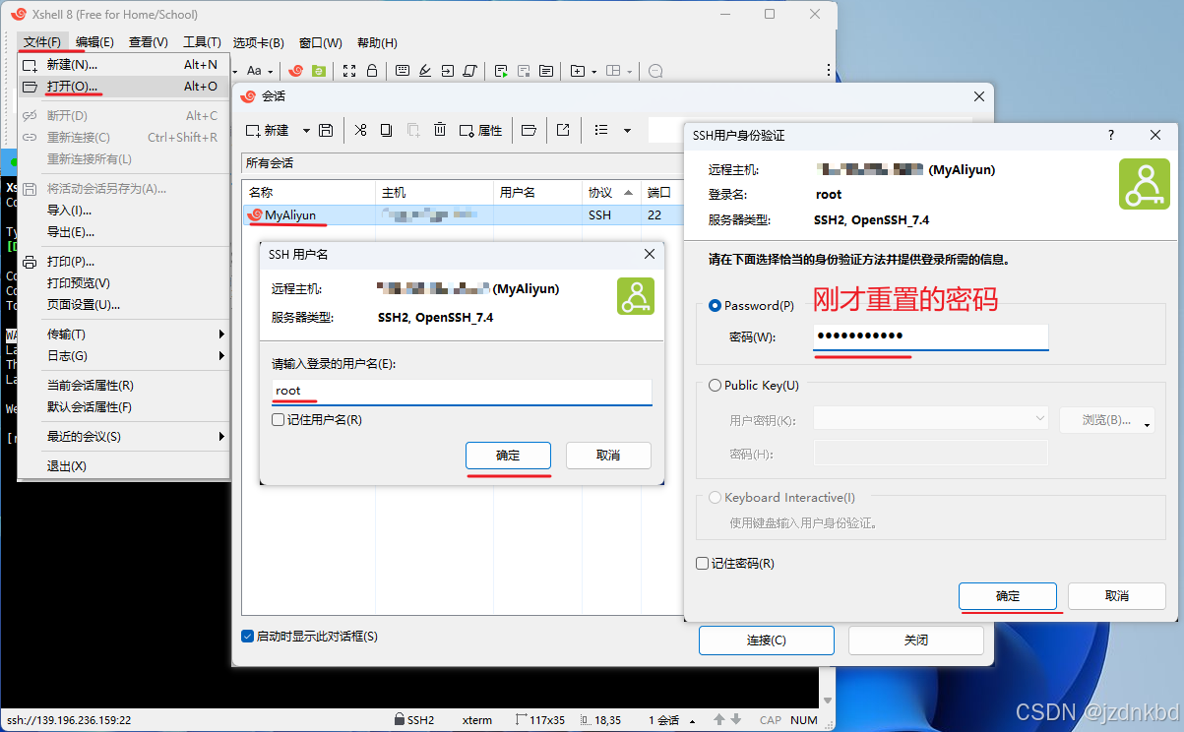This screenshot has width=1184, height=732.
Task: Click 确定 in SSH 用户名 dialog
Action: tap(508, 456)
